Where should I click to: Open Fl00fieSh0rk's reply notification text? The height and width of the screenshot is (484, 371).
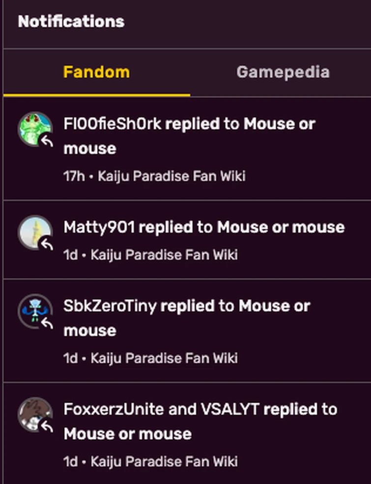[x=189, y=136]
